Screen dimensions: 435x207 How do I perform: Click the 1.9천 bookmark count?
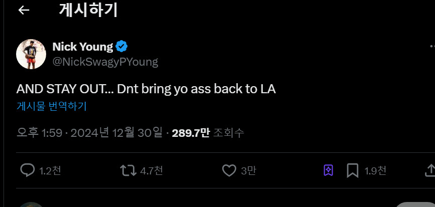375,171
